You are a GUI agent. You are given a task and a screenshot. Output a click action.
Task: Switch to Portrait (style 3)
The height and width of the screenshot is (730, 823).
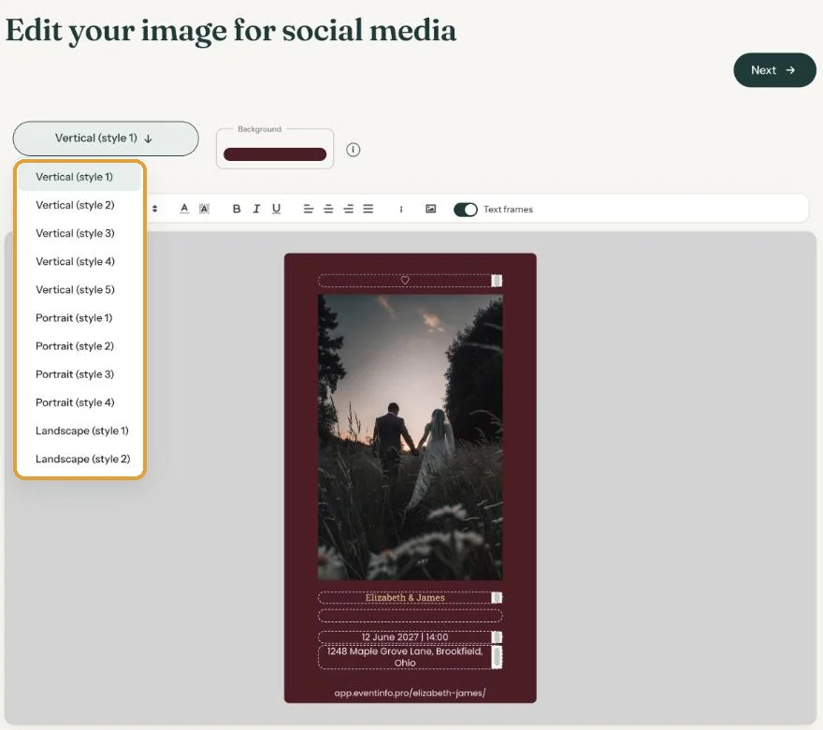79,374
